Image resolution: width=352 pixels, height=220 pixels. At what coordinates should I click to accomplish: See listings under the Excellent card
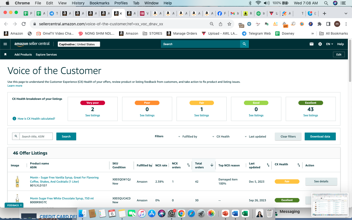click(x=311, y=116)
